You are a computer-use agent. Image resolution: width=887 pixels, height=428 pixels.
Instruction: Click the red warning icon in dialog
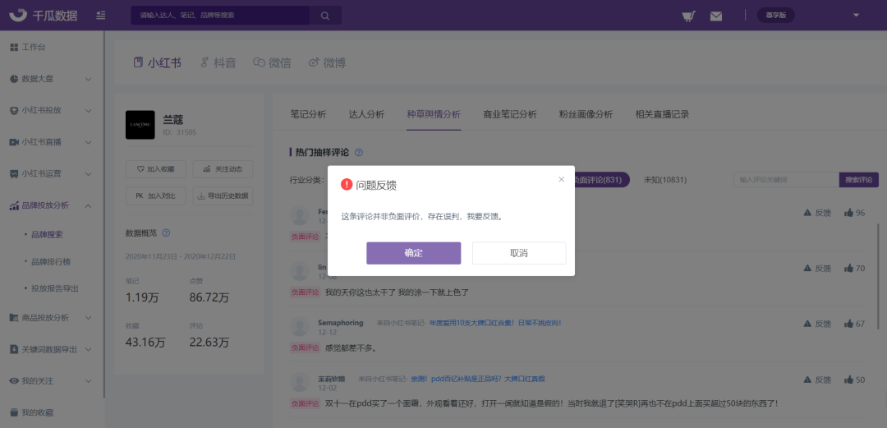(x=347, y=185)
